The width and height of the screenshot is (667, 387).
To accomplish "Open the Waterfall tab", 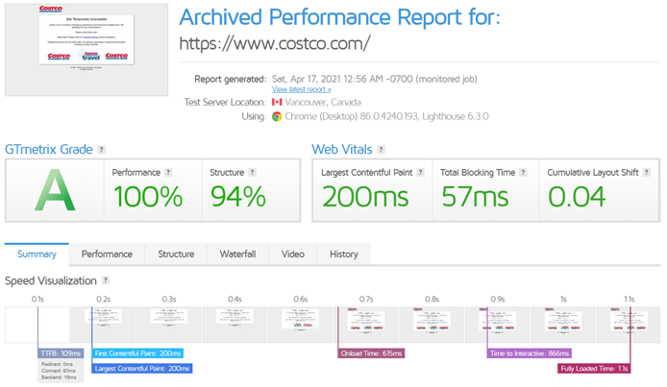I will pyautogui.click(x=237, y=254).
